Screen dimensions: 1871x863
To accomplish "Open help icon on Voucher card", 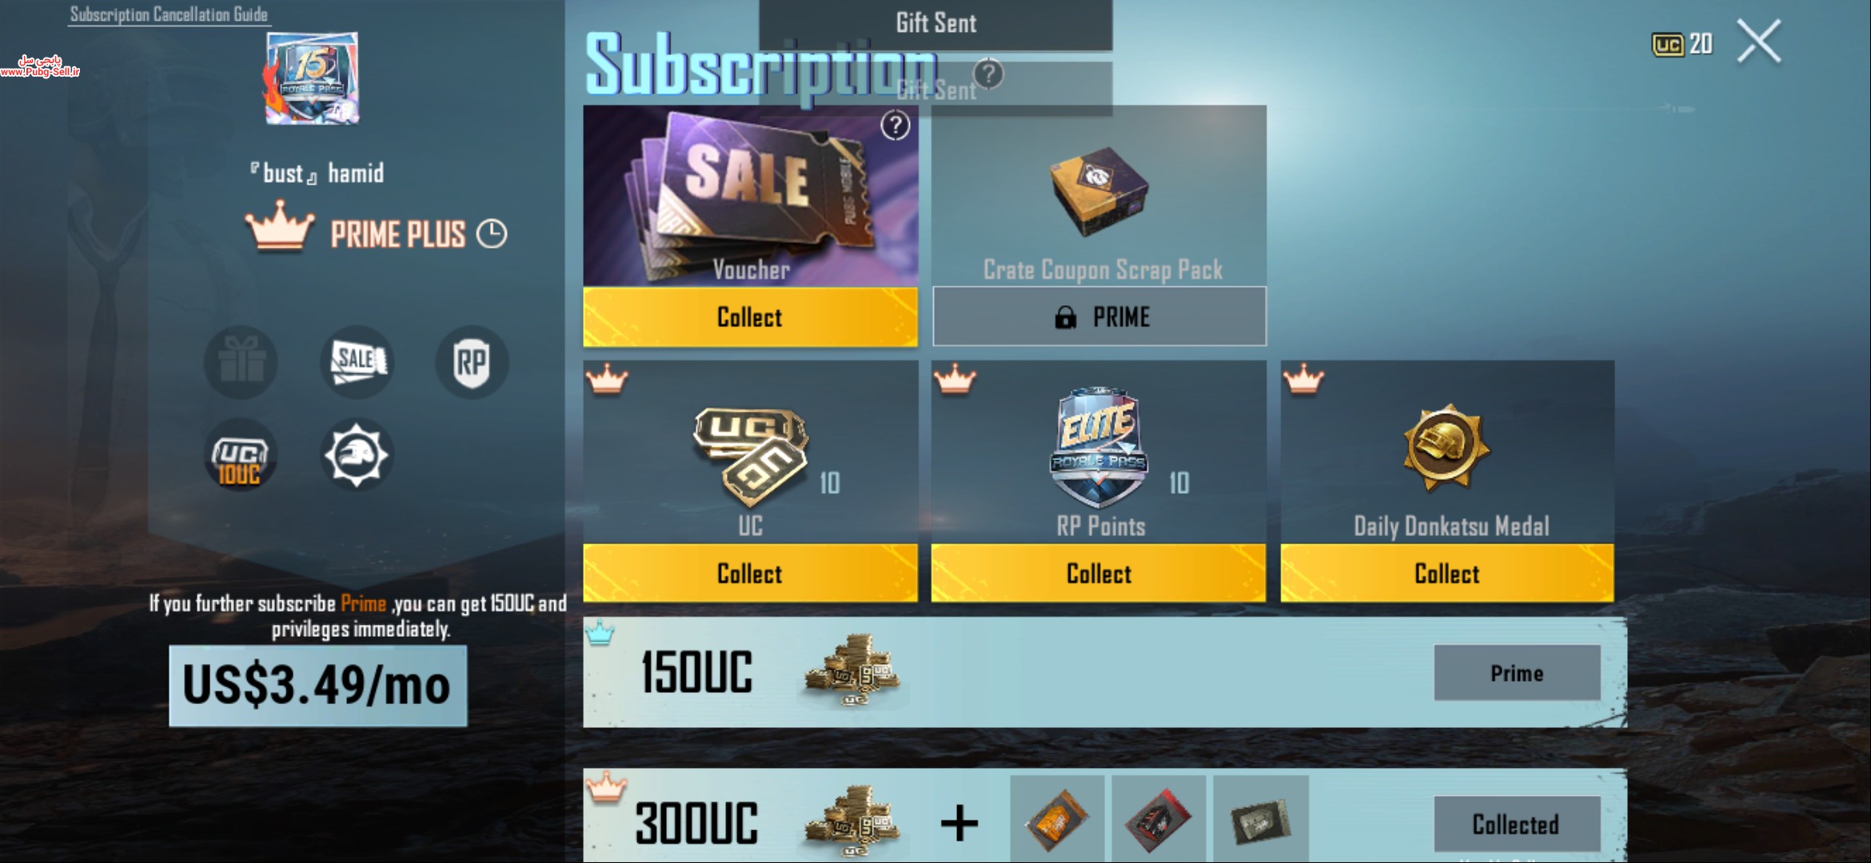I will click(x=896, y=125).
